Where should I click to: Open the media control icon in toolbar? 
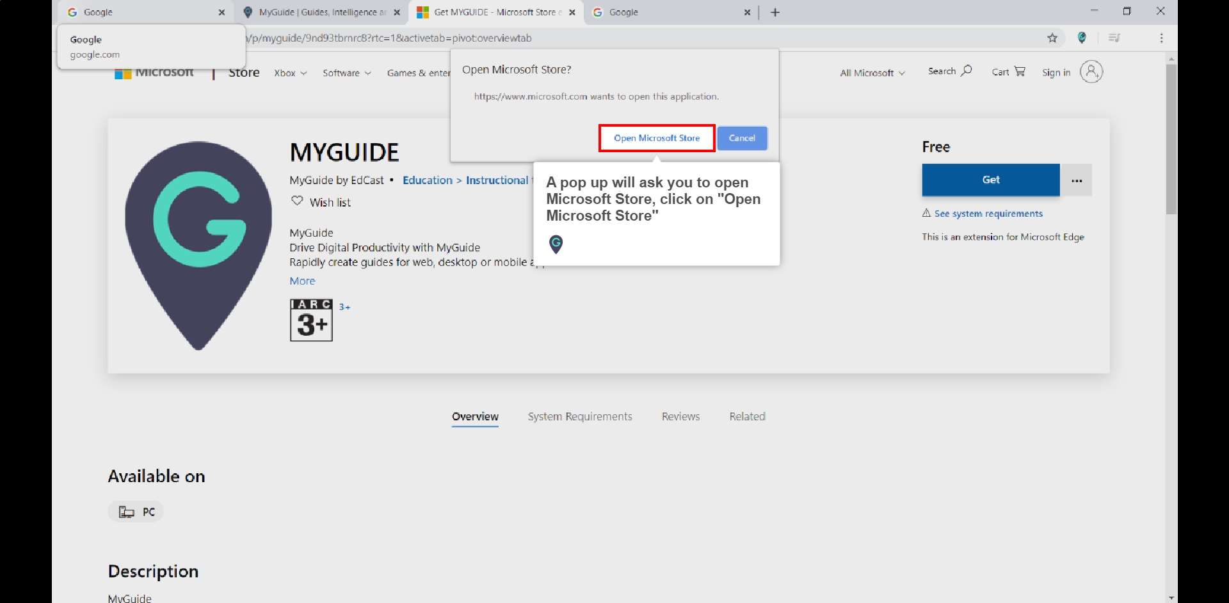1114,38
